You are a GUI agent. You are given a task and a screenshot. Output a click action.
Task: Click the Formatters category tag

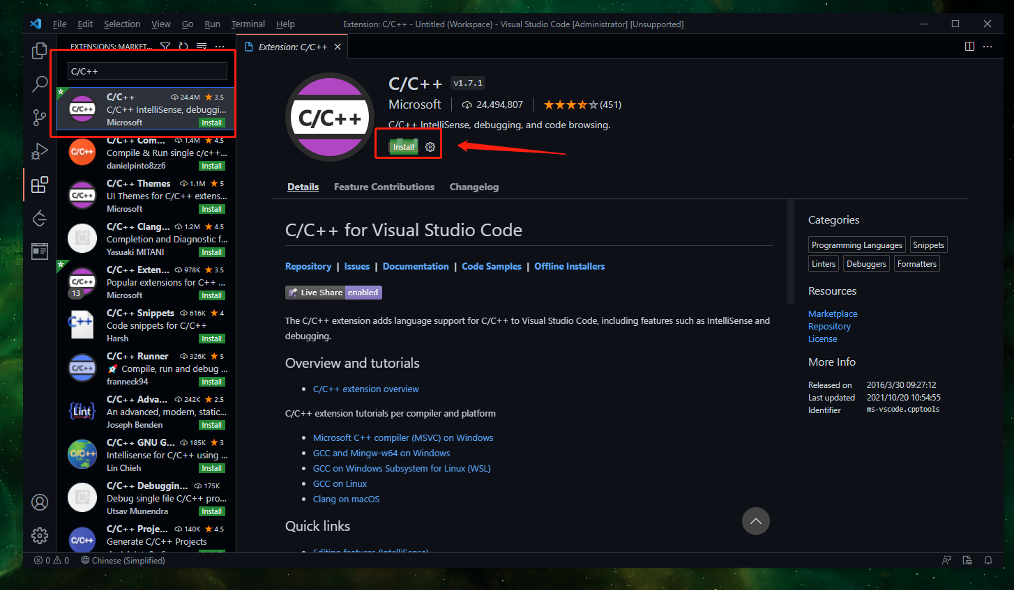pos(917,264)
